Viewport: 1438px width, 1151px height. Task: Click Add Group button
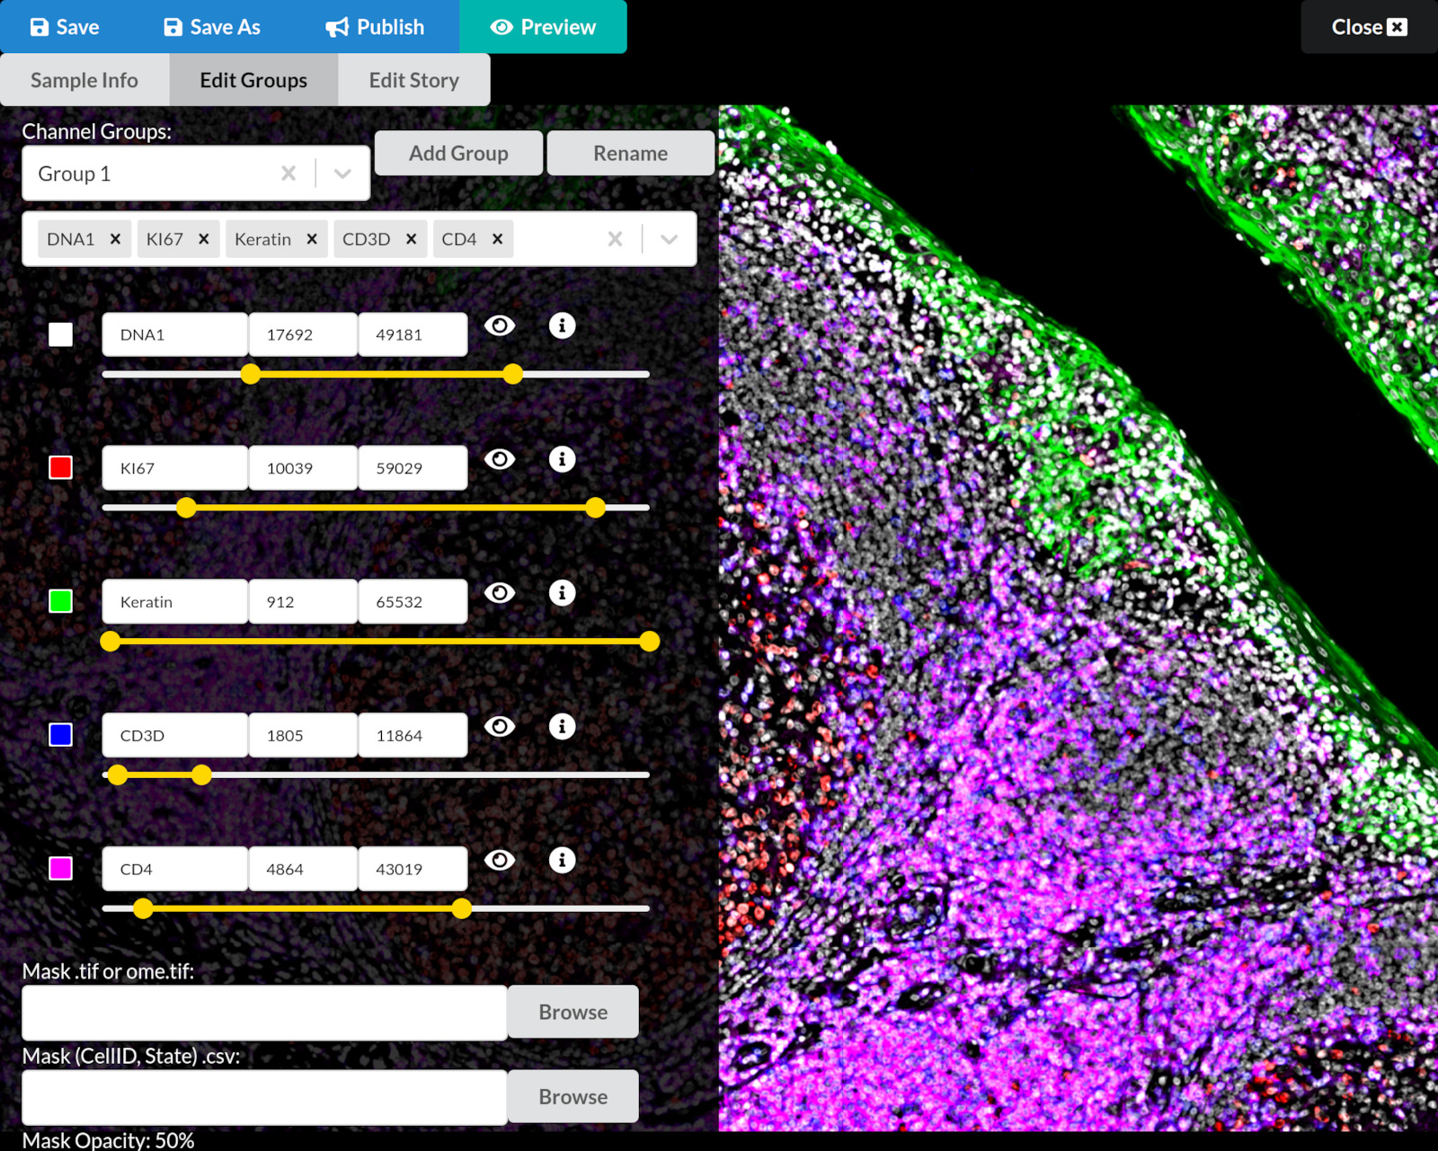[x=458, y=153]
